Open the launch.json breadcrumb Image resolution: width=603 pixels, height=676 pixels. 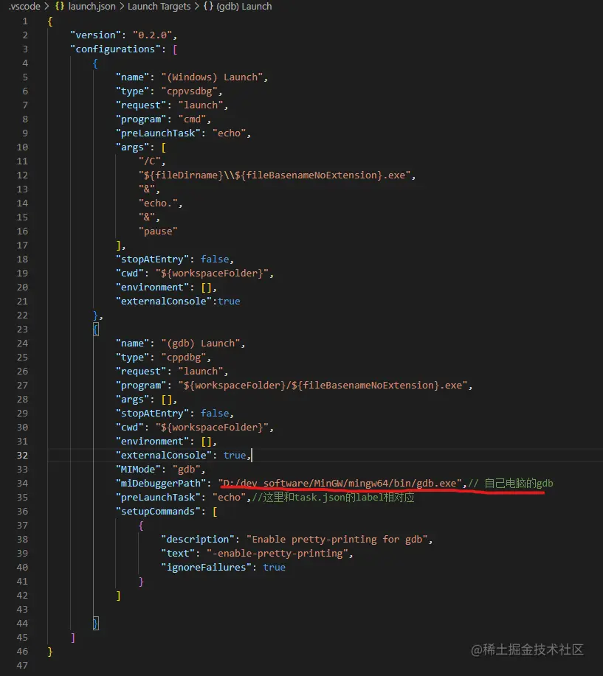(x=92, y=7)
